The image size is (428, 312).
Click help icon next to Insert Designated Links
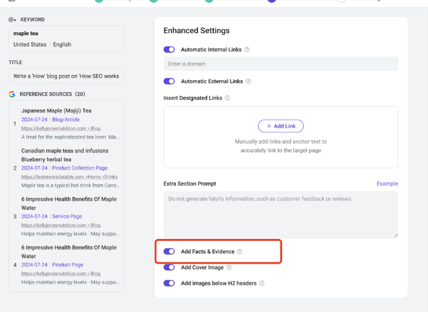coord(227,98)
